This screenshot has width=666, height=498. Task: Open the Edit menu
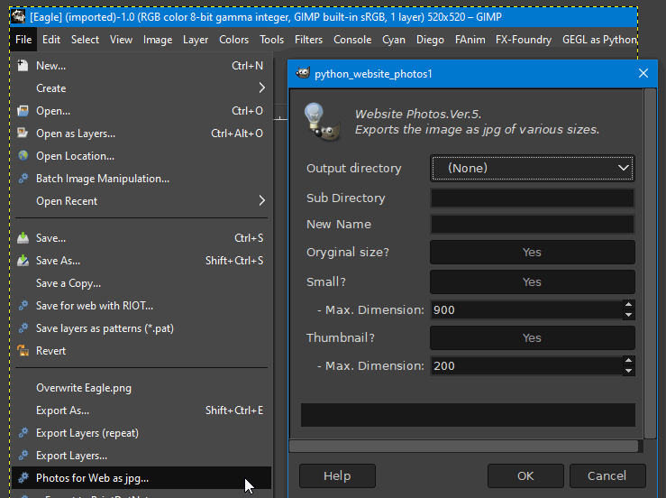coord(51,40)
